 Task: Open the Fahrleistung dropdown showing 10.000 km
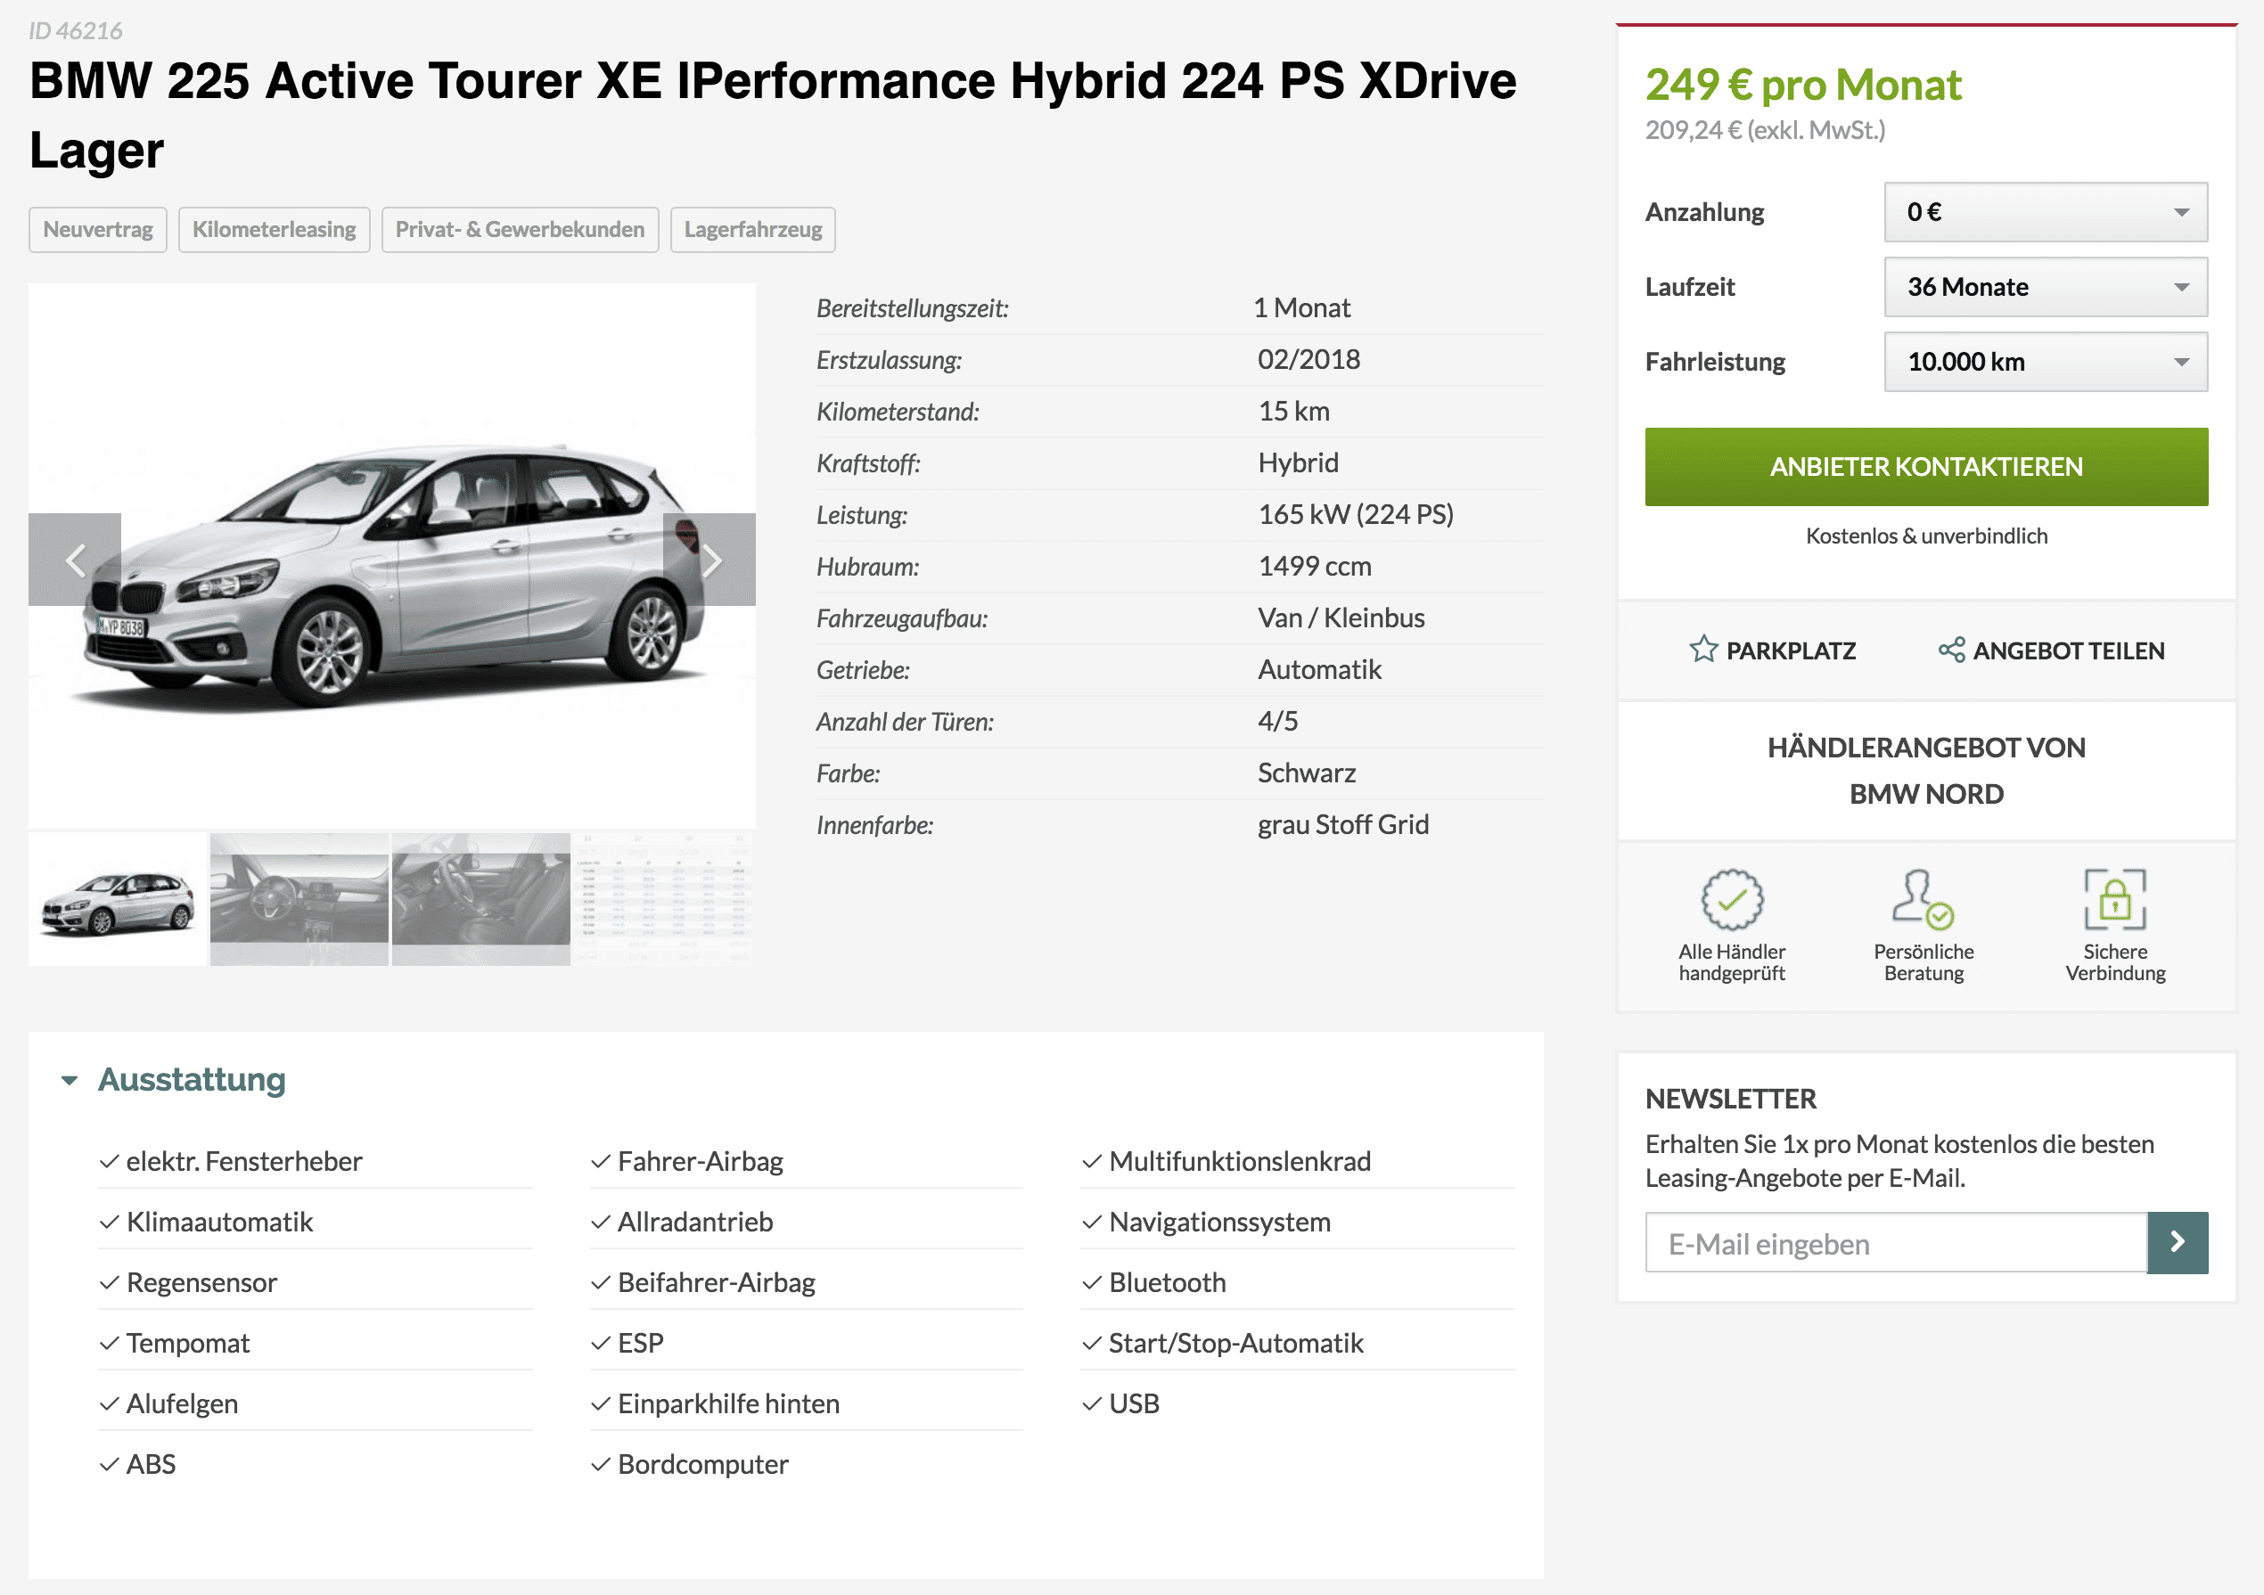pos(2045,362)
